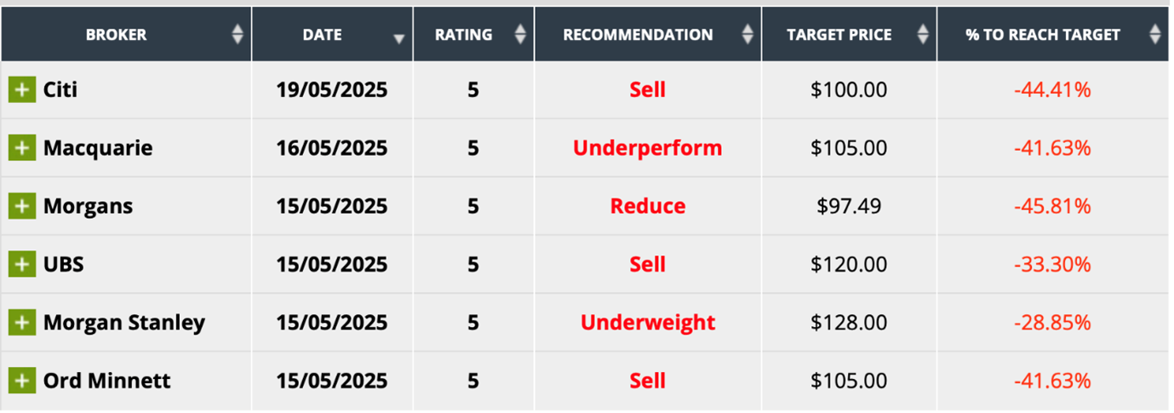
Task: Click the Date column sort arrow
Action: 398,38
